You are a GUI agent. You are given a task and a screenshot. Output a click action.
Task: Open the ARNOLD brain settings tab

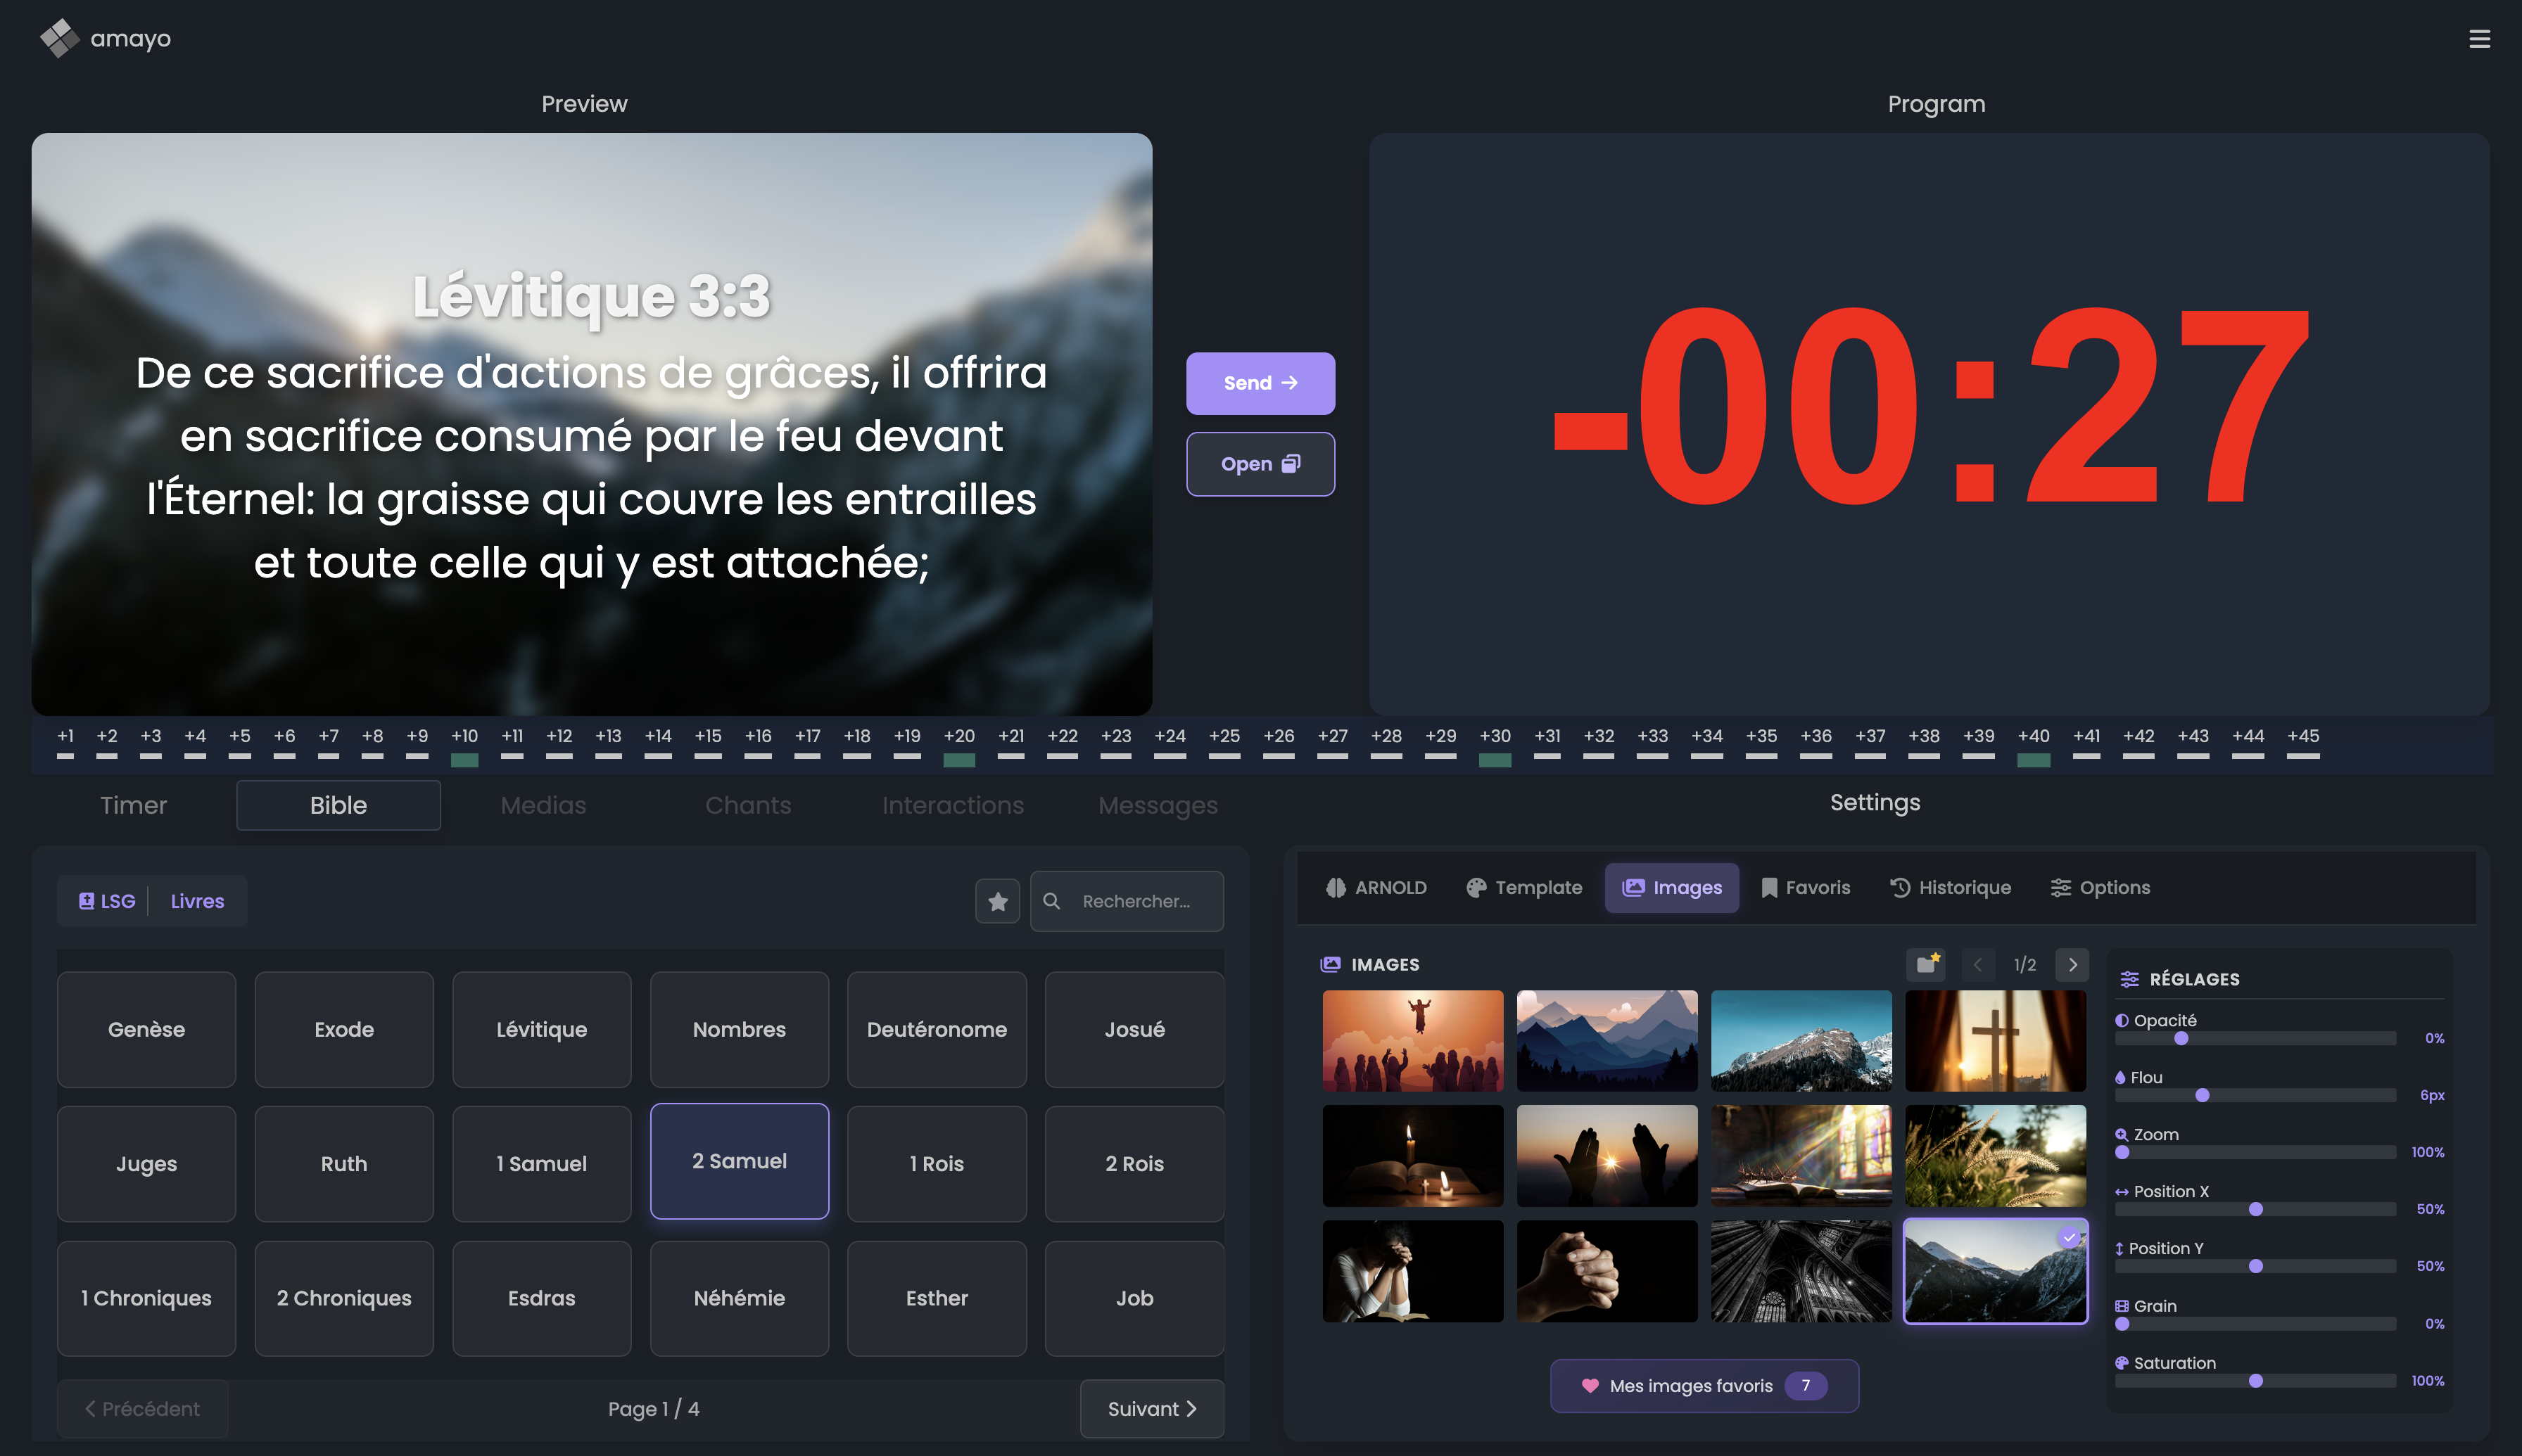pos(1376,887)
